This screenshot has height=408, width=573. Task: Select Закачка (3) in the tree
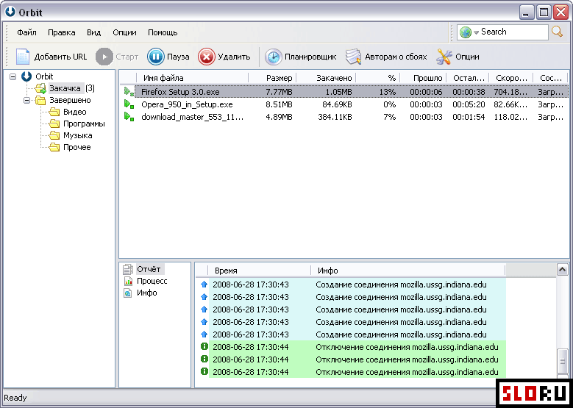[72, 88]
